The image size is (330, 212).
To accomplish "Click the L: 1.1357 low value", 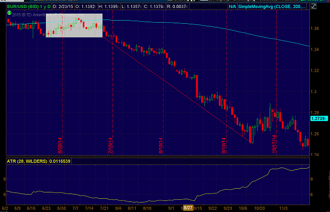I will 131,6.
